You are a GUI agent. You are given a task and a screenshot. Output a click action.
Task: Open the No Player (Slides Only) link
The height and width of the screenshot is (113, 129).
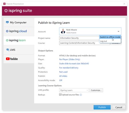70,60
